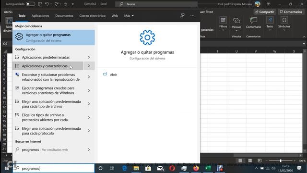The width and height of the screenshot is (307, 173).
Task: Collapse the Excel ribbon with the chevron
Action: pyautogui.click(x=304, y=37)
